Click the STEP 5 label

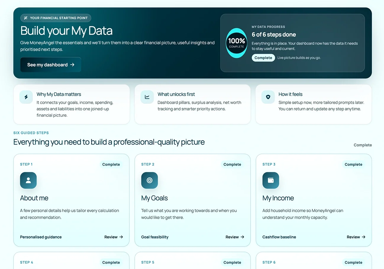(148, 262)
